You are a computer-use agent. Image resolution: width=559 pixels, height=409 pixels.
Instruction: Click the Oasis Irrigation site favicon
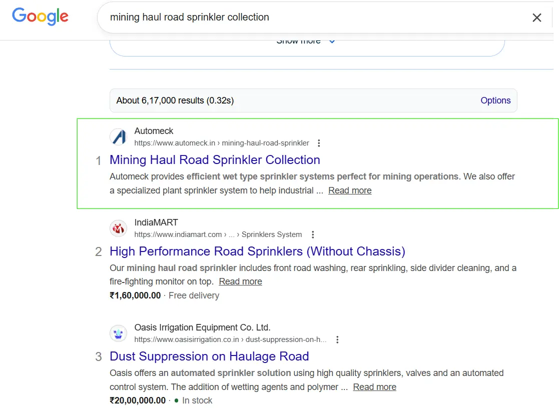[119, 333]
